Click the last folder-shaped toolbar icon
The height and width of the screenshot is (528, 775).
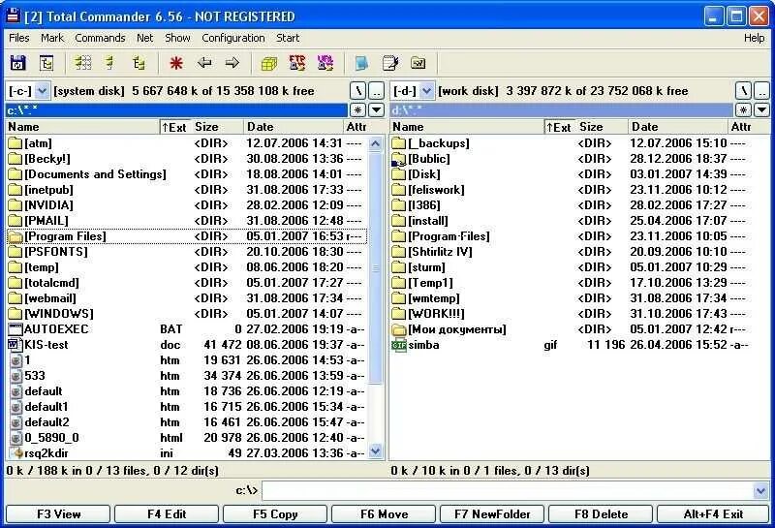coord(418,63)
